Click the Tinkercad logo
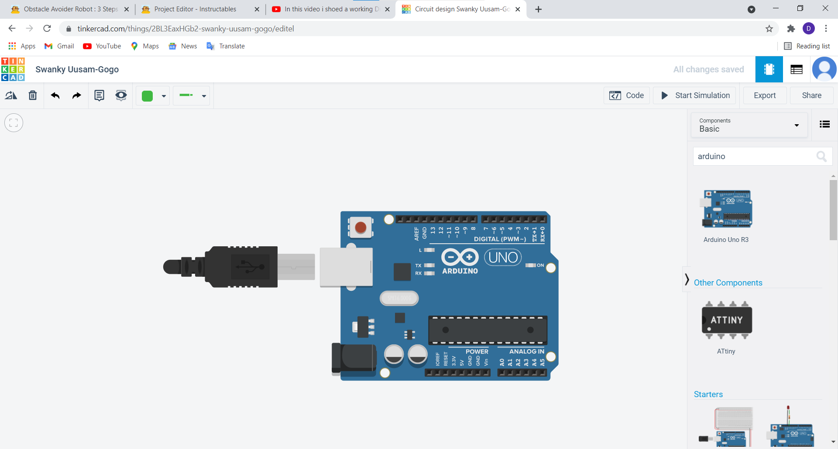 click(13, 69)
